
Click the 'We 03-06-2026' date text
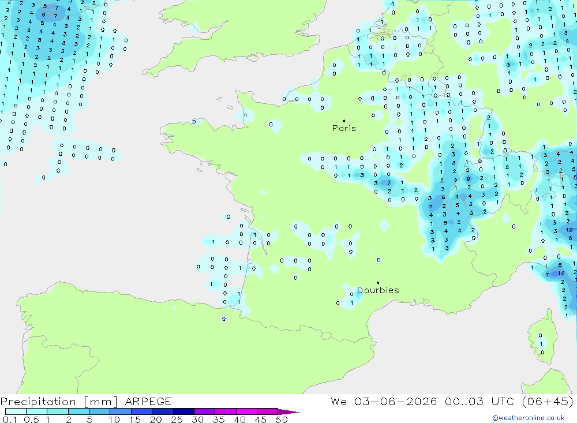pyautogui.click(x=384, y=401)
